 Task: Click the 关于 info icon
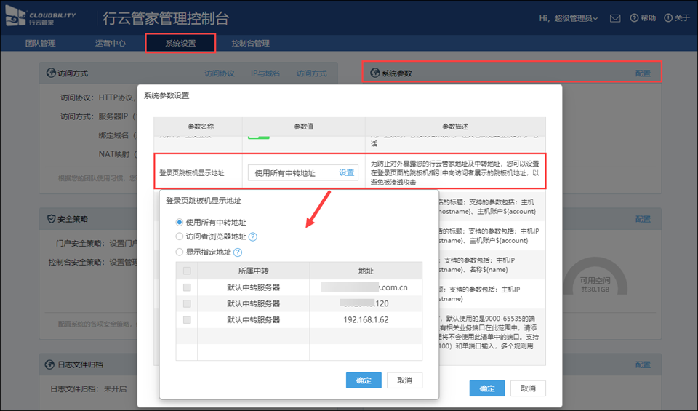[668, 17]
